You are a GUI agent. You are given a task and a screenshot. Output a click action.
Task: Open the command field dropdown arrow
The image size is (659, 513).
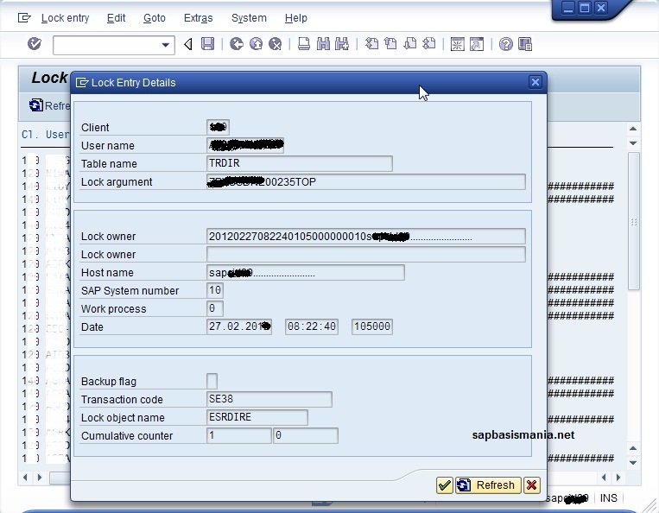click(x=166, y=45)
